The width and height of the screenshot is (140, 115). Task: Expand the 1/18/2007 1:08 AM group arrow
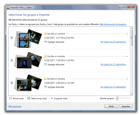(127, 79)
